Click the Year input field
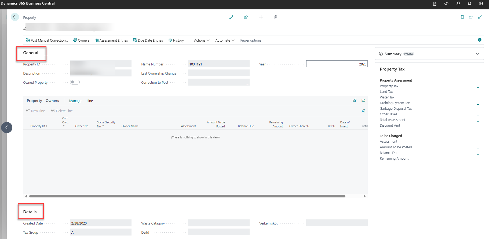 pyautogui.click(x=337, y=64)
